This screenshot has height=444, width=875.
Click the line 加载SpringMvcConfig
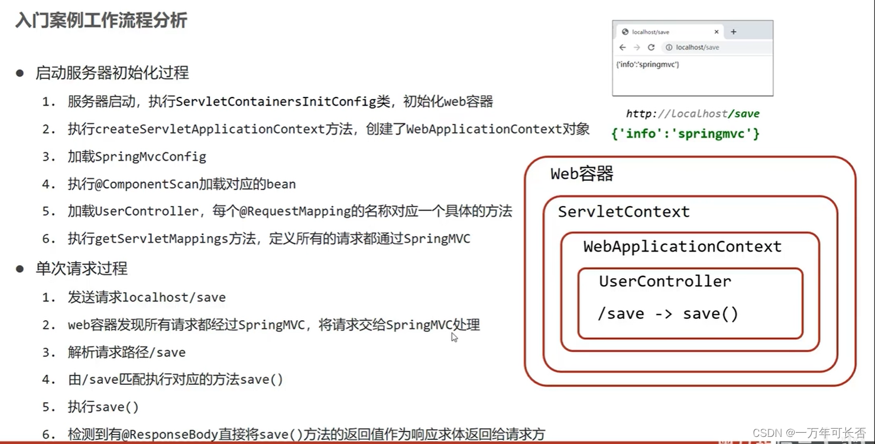(137, 156)
